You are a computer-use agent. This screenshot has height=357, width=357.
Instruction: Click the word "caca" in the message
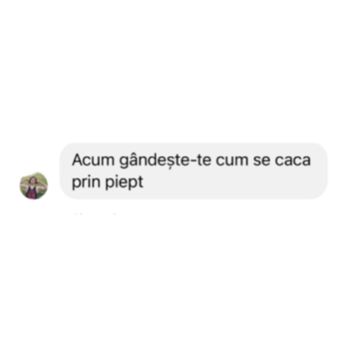[293, 160]
